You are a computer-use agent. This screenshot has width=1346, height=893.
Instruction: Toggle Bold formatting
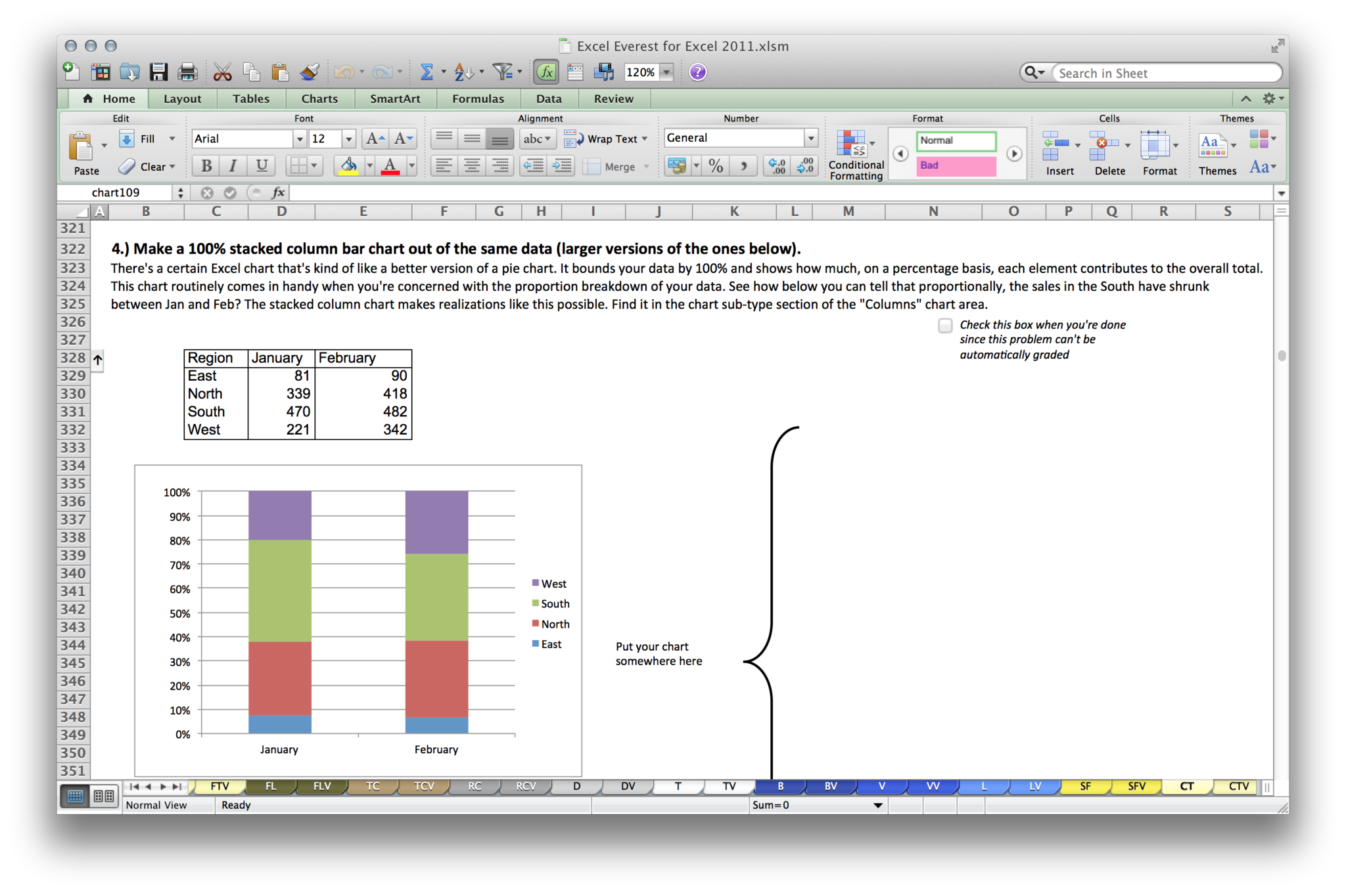[206, 166]
